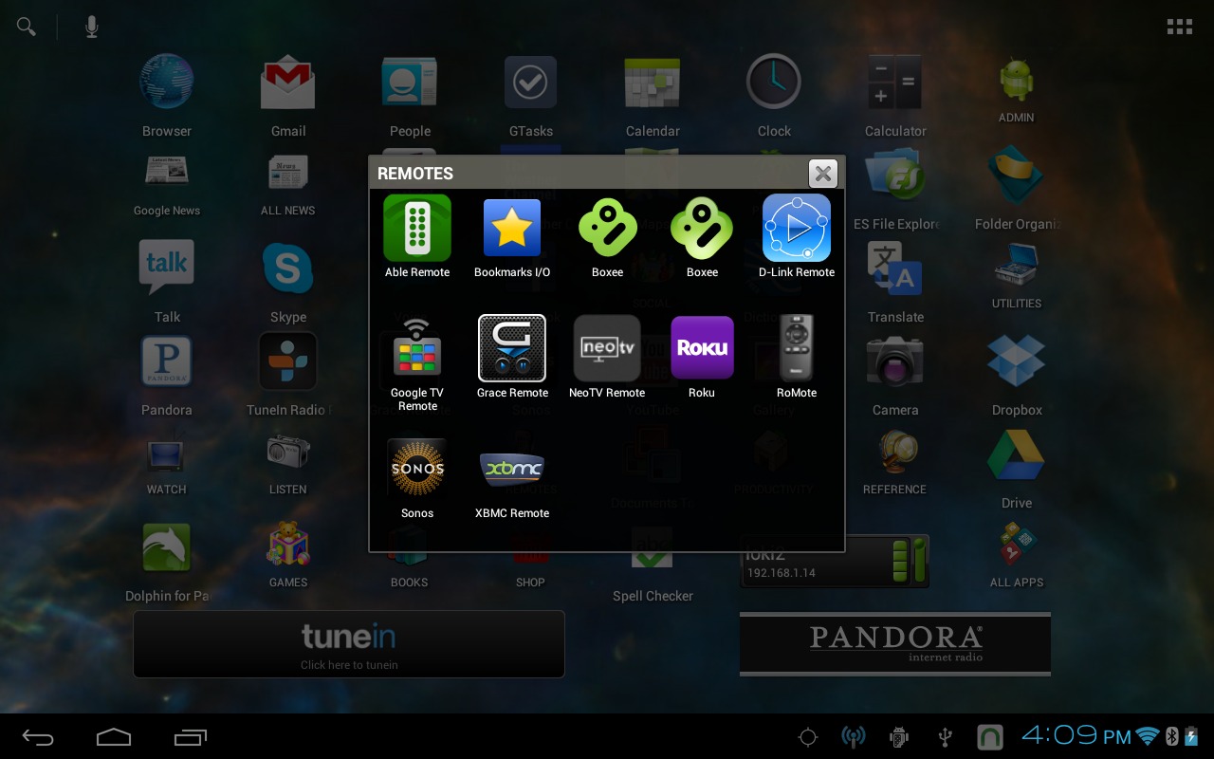Image resolution: width=1214 pixels, height=759 pixels.
Task: Tap the Wi-Fi signal indicator
Action: click(1148, 736)
